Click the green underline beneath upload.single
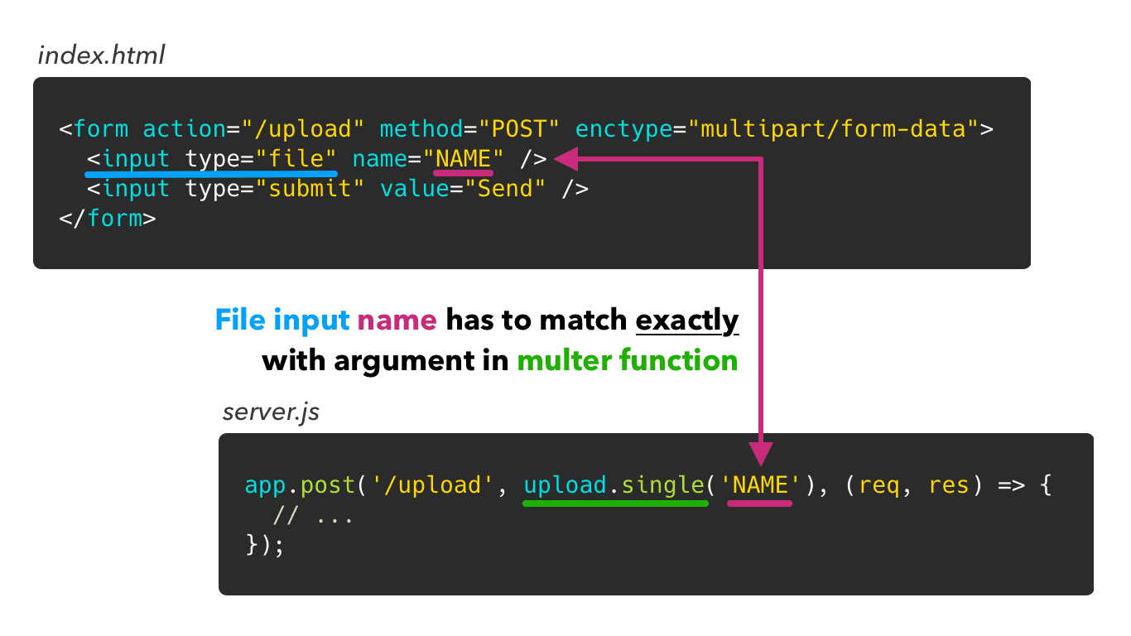 [x=616, y=502]
